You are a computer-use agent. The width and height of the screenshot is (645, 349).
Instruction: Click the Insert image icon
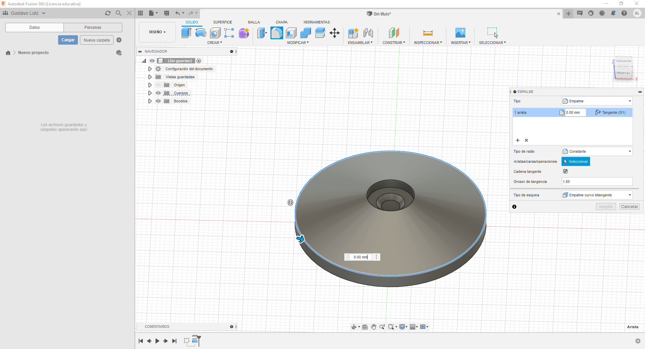(460, 33)
